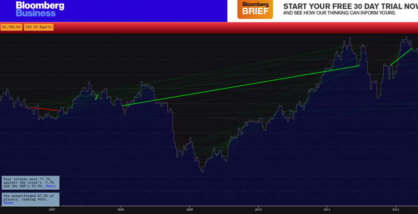Image resolution: width=418 pixels, height=214 pixels.
Task: Click the 'Start your free 30 day trial' banner
Action: tap(349, 9)
